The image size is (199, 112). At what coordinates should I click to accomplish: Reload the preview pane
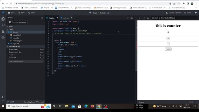coord(148,18)
